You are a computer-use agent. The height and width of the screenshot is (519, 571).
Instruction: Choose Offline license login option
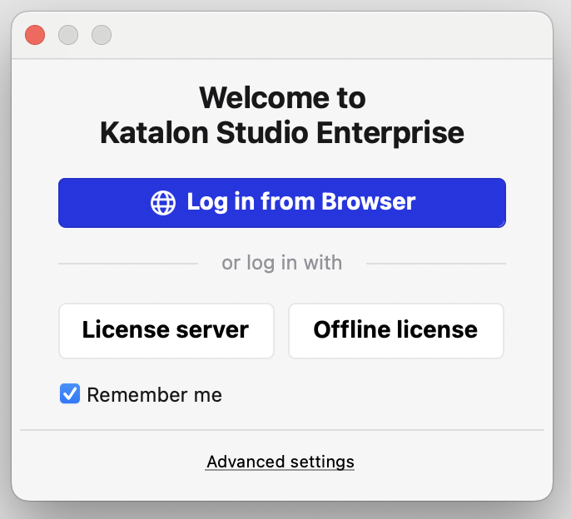click(396, 331)
